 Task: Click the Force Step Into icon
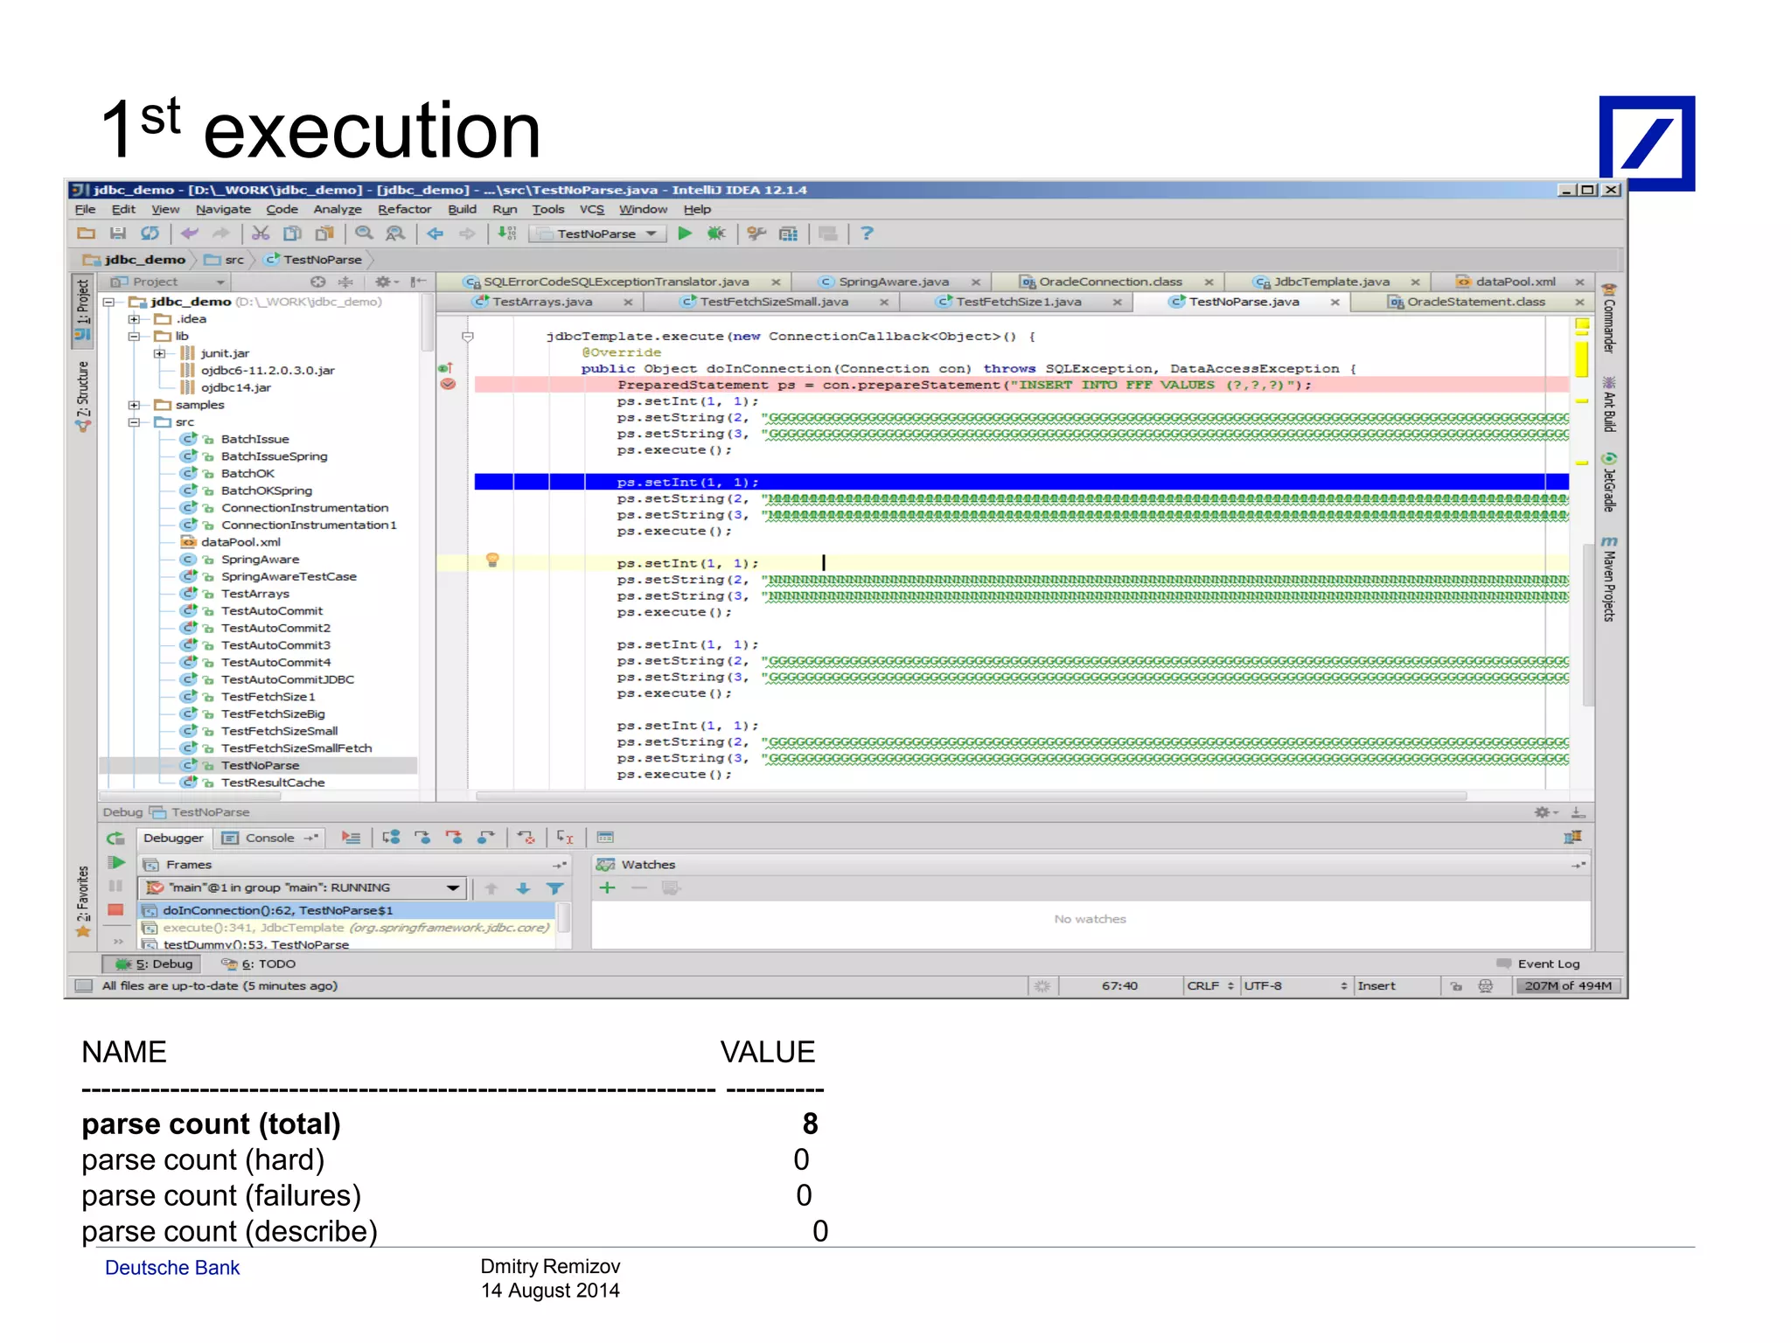[x=454, y=838]
